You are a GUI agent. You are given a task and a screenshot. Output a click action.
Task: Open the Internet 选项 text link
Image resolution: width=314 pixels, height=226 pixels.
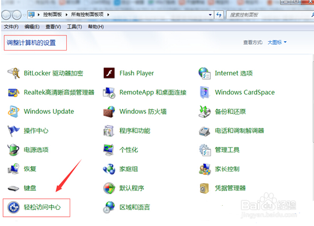[233, 73]
